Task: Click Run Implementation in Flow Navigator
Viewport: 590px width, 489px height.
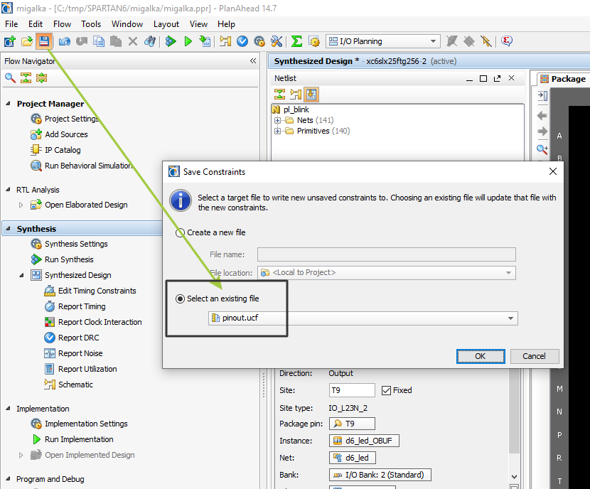Action: point(73,439)
